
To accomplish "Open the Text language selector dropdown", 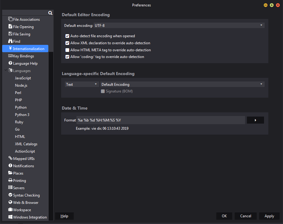I will pyautogui.click(x=94, y=84).
